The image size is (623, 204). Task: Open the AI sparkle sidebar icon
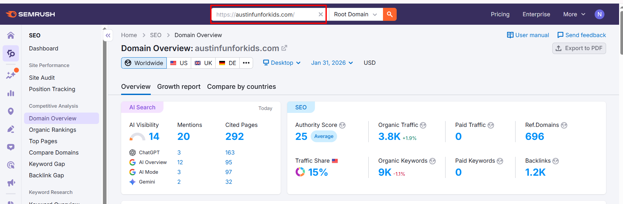click(x=11, y=75)
